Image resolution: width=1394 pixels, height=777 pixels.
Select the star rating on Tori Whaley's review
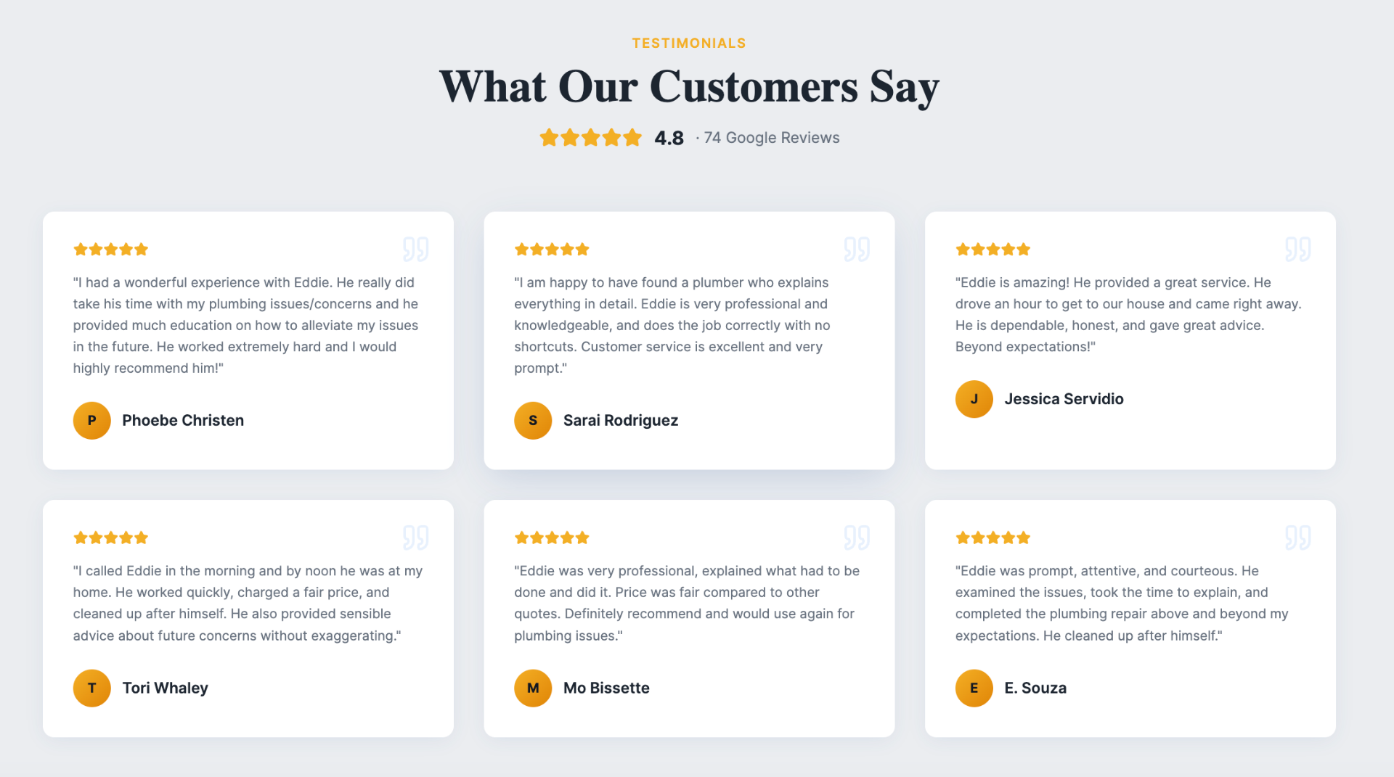(x=110, y=538)
